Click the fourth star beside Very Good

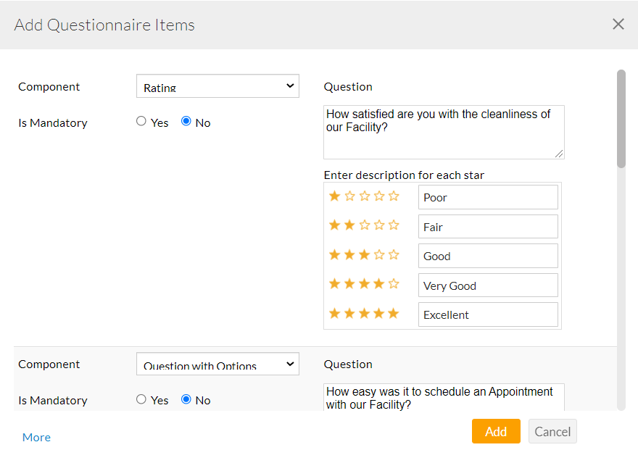point(378,283)
